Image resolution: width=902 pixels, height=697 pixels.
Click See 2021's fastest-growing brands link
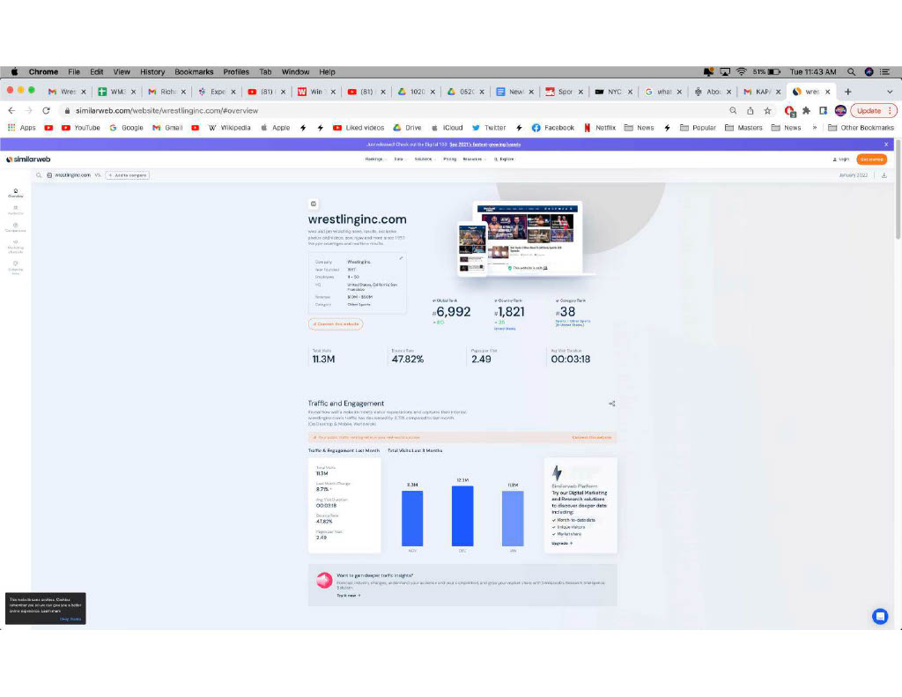pyautogui.click(x=485, y=145)
